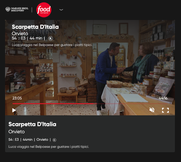Click the play button in video player
Screen dimensions: 181x162
point(14,110)
